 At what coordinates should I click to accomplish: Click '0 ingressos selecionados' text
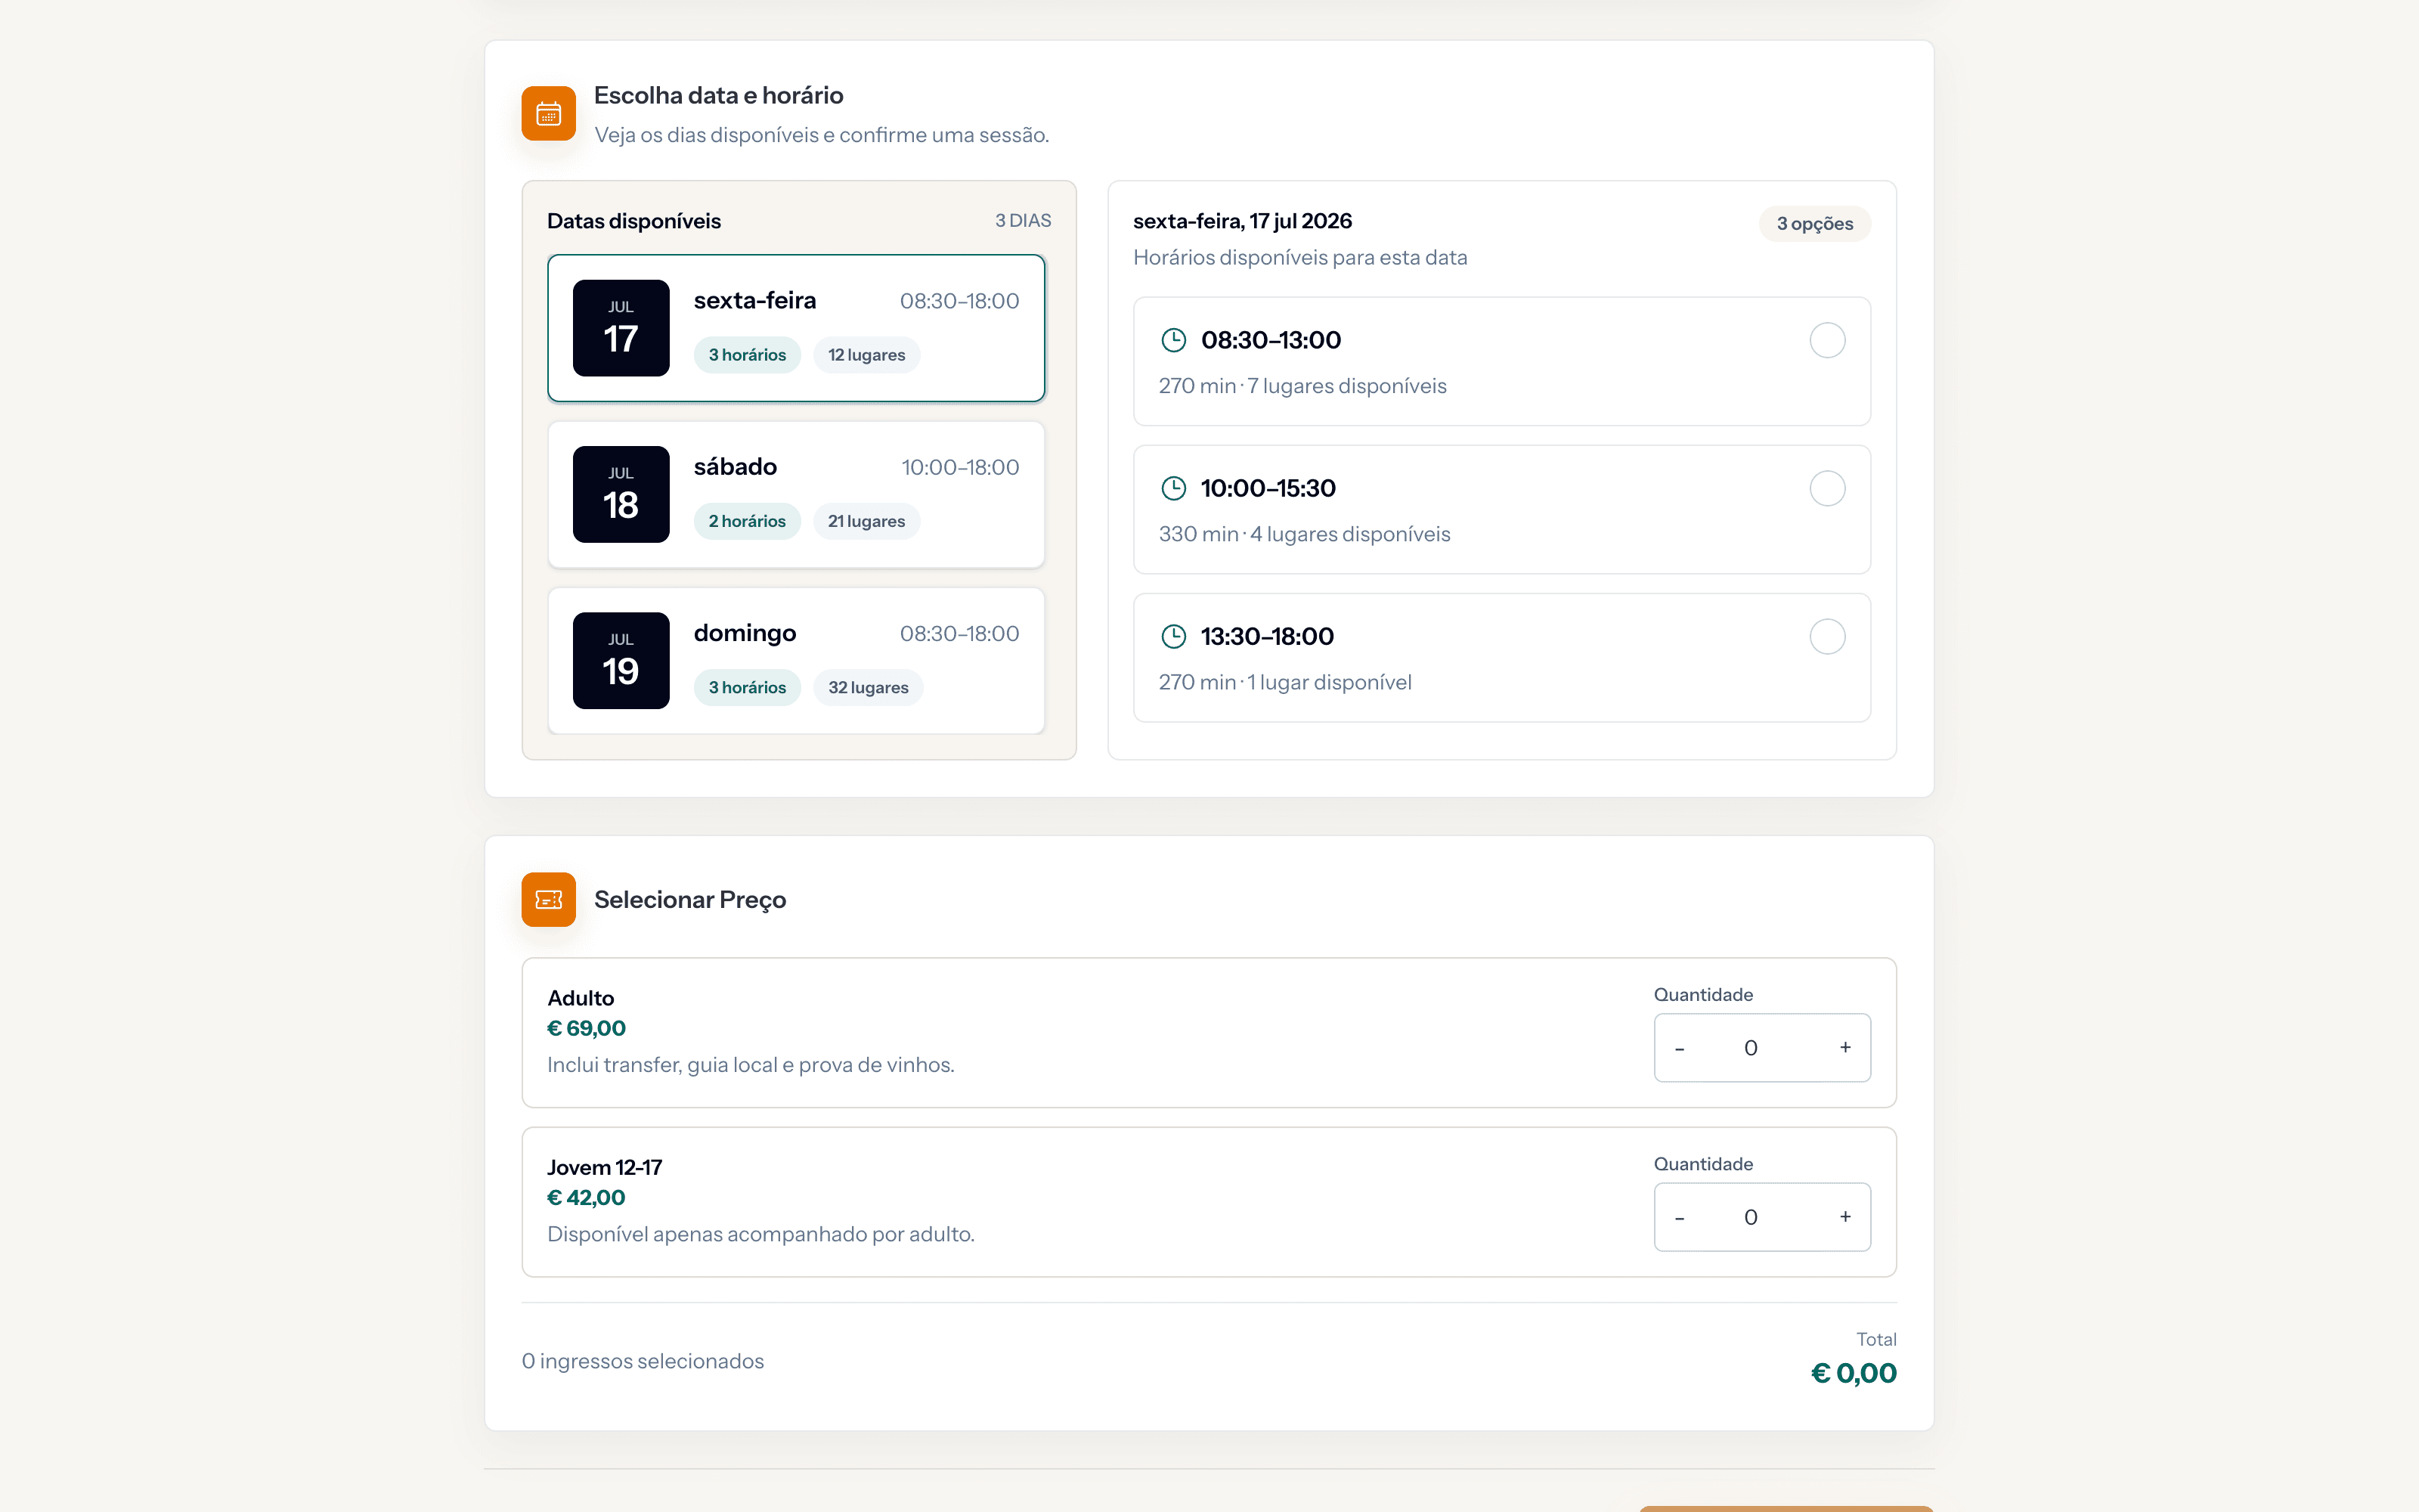[x=643, y=1361]
